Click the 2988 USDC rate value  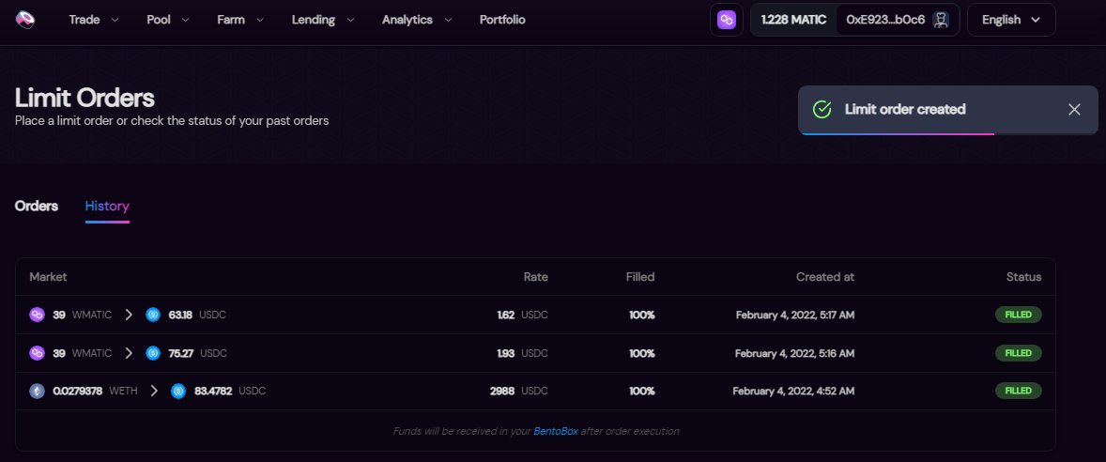(519, 391)
